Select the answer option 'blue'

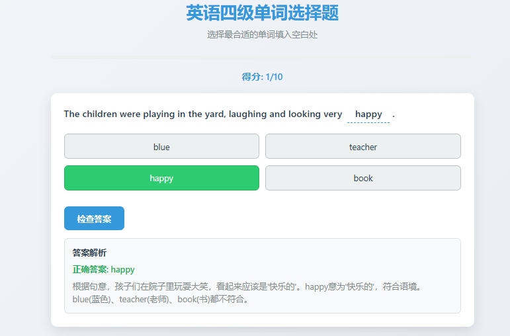click(x=161, y=146)
